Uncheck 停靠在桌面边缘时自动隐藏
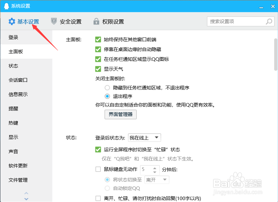This screenshot has height=202, width=278. tap(98, 49)
